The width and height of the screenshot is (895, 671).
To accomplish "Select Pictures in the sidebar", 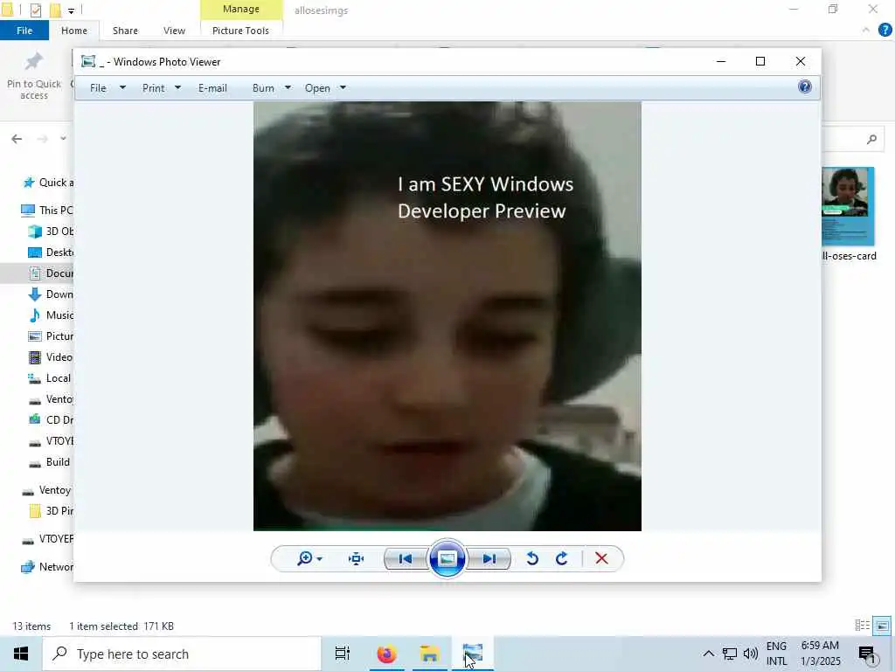I will coord(51,336).
